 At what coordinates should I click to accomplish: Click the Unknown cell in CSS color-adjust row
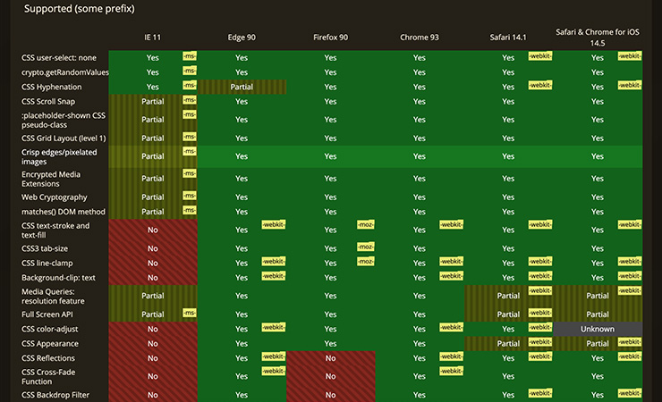coord(598,329)
